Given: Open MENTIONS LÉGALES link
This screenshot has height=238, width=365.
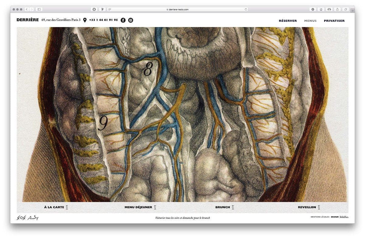Looking at the screenshot, I should coord(320,217).
